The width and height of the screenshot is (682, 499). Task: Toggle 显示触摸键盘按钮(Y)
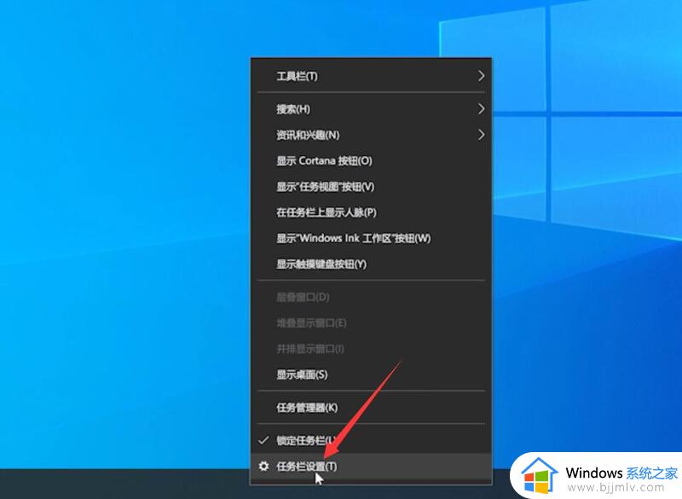point(371,264)
